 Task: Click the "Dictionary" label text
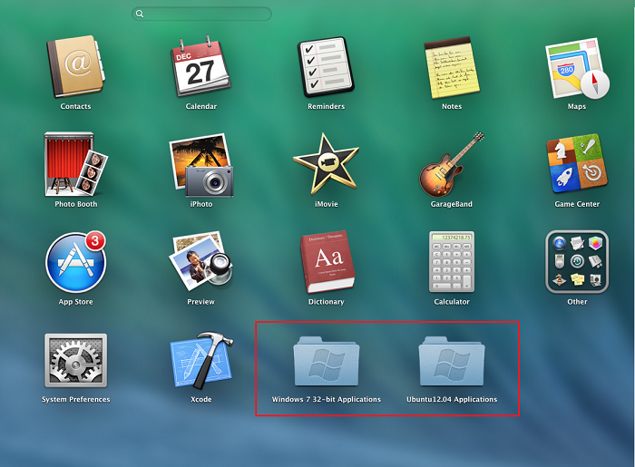(326, 302)
